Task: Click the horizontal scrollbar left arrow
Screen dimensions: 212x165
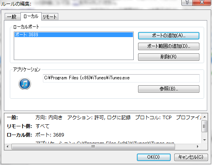Action: coord(7,146)
